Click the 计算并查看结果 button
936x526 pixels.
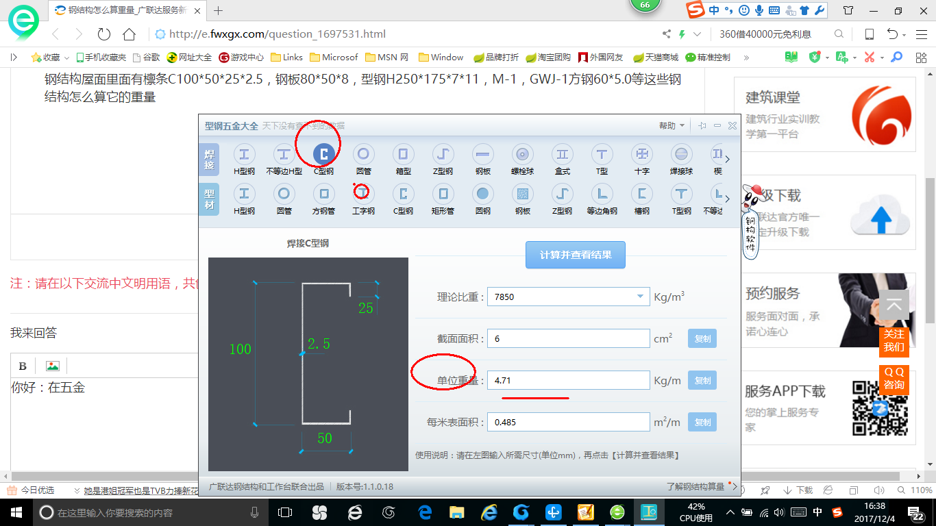pyautogui.click(x=576, y=255)
